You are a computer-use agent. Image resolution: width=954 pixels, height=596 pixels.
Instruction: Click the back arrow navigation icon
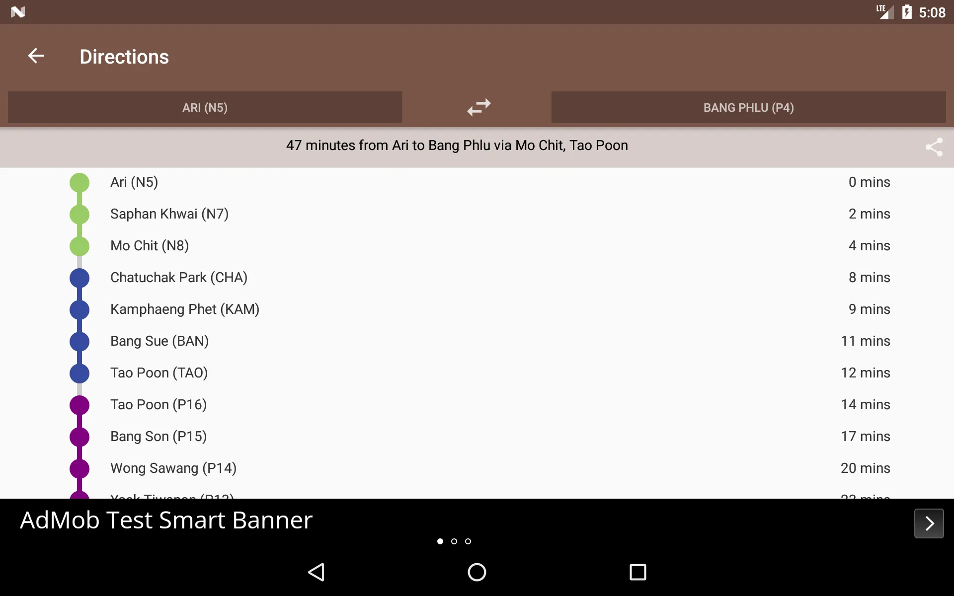point(36,56)
